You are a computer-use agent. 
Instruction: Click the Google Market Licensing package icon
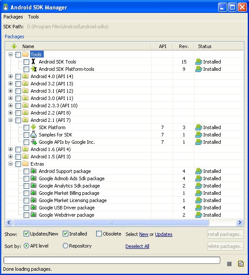pos(33,200)
